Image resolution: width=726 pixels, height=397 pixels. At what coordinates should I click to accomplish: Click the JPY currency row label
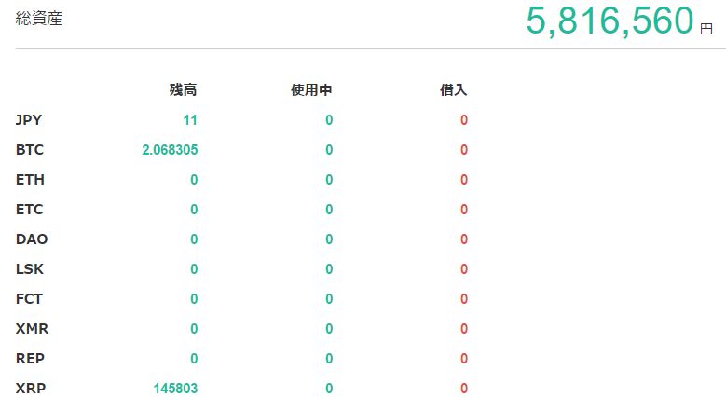[29, 120]
